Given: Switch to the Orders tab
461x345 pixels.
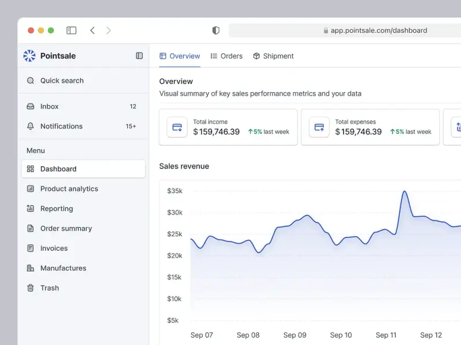Looking at the screenshot, I should 226,56.
